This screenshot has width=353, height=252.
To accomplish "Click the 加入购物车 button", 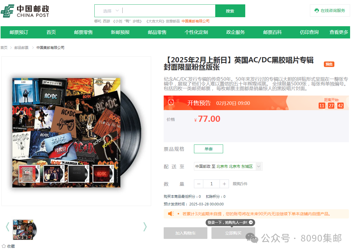I will (x=186, y=233).
